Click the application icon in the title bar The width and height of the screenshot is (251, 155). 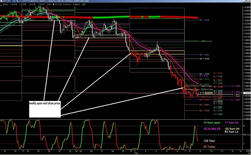pyautogui.click(x=1, y=1)
